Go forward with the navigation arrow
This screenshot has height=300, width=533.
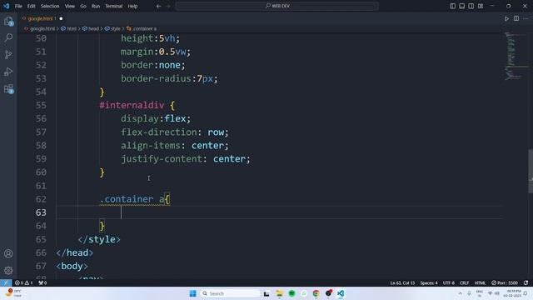pyautogui.click(x=168, y=6)
